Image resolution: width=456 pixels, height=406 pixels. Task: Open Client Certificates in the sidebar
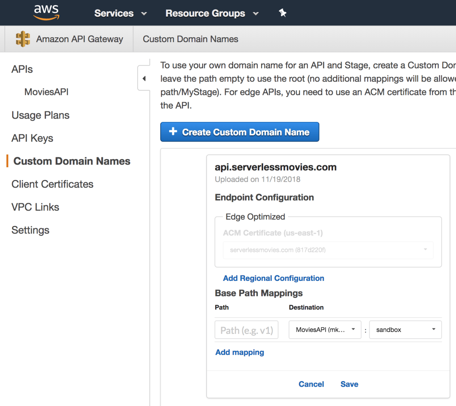coord(52,184)
